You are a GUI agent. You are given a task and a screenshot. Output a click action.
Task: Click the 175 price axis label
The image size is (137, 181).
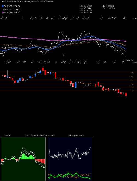pyautogui.click(x=132, y=88)
